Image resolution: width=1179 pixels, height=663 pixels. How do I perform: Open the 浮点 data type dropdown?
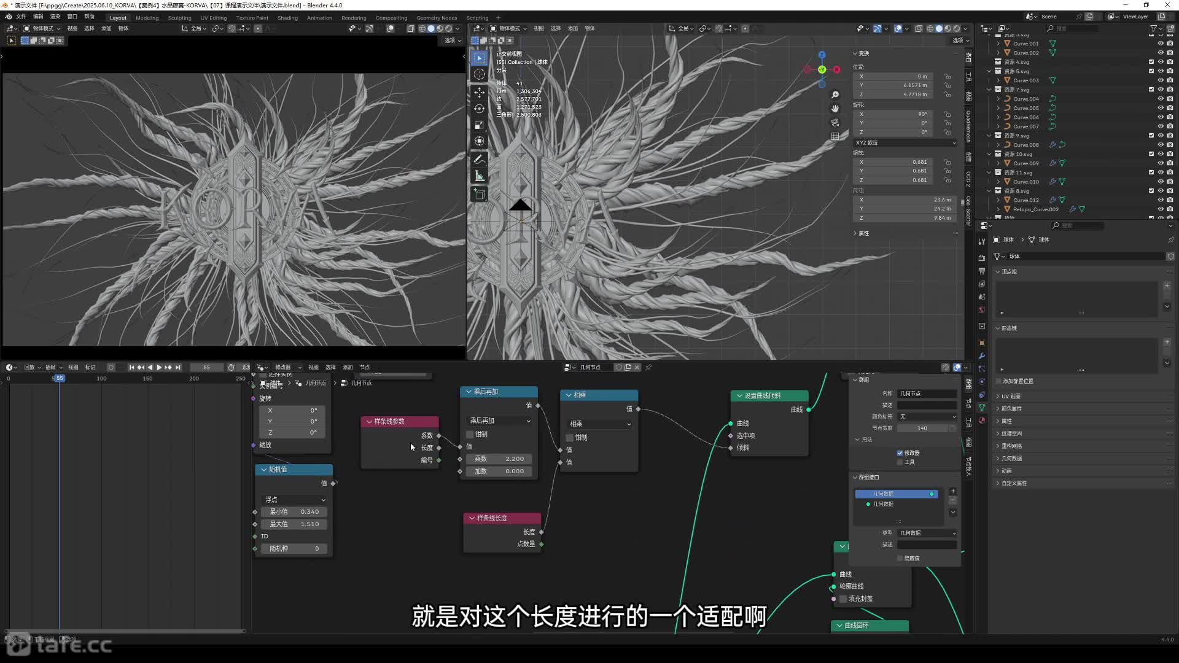295,500
